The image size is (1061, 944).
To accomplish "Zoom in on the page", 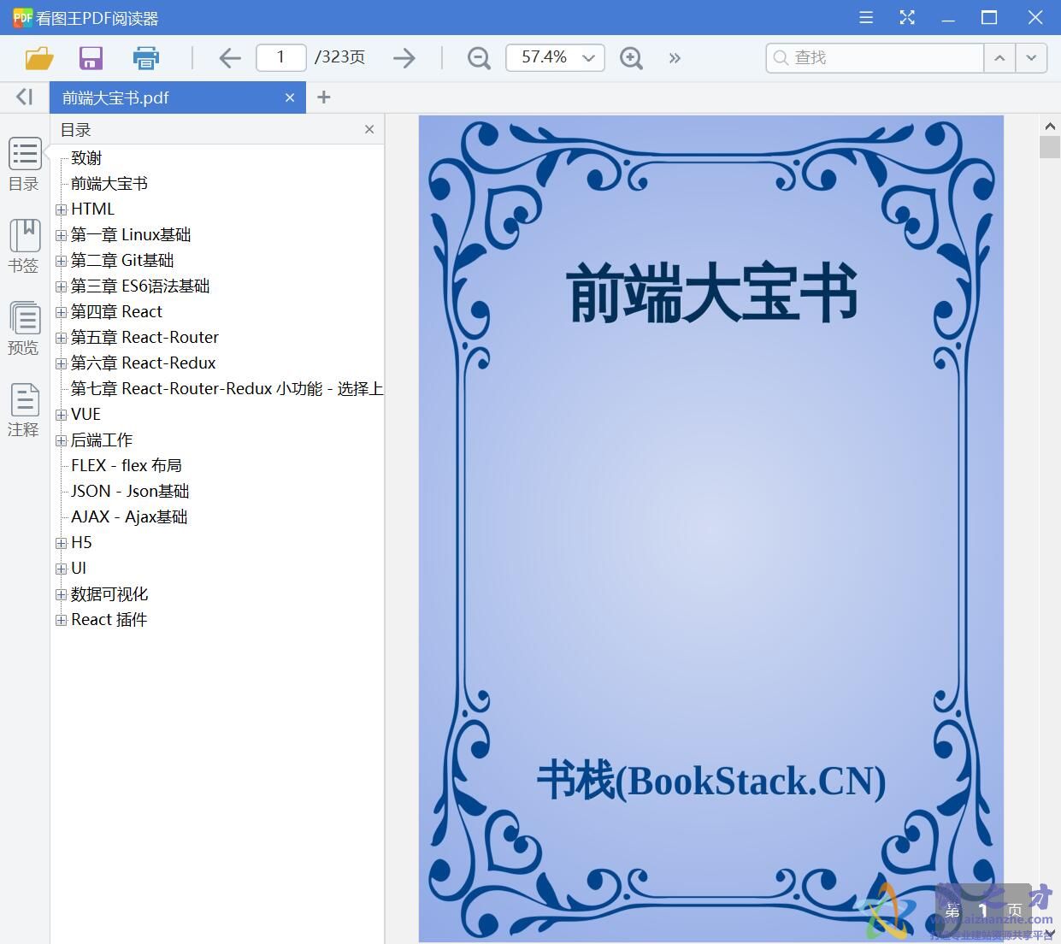I will pyautogui.click(x=631, y=57).
